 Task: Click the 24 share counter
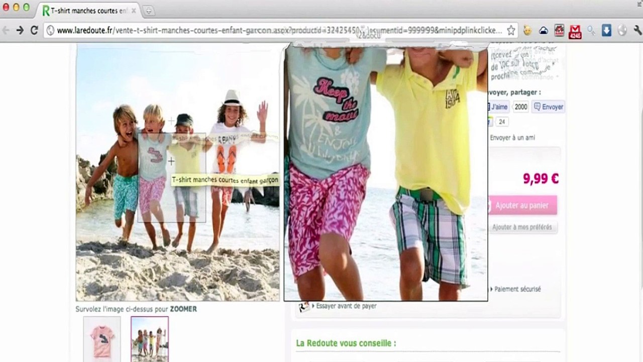coord(502,122)
